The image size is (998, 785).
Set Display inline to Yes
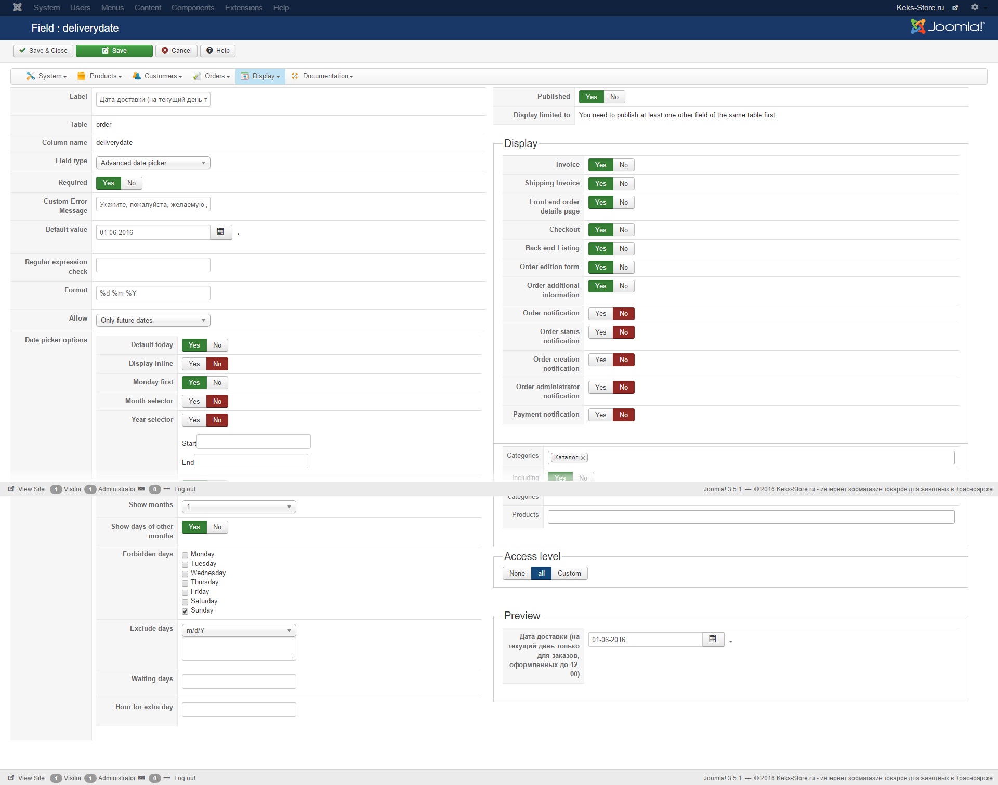click(x=194, y=364)
